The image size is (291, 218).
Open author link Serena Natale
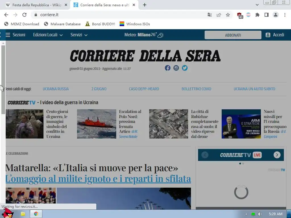[128, 137]
